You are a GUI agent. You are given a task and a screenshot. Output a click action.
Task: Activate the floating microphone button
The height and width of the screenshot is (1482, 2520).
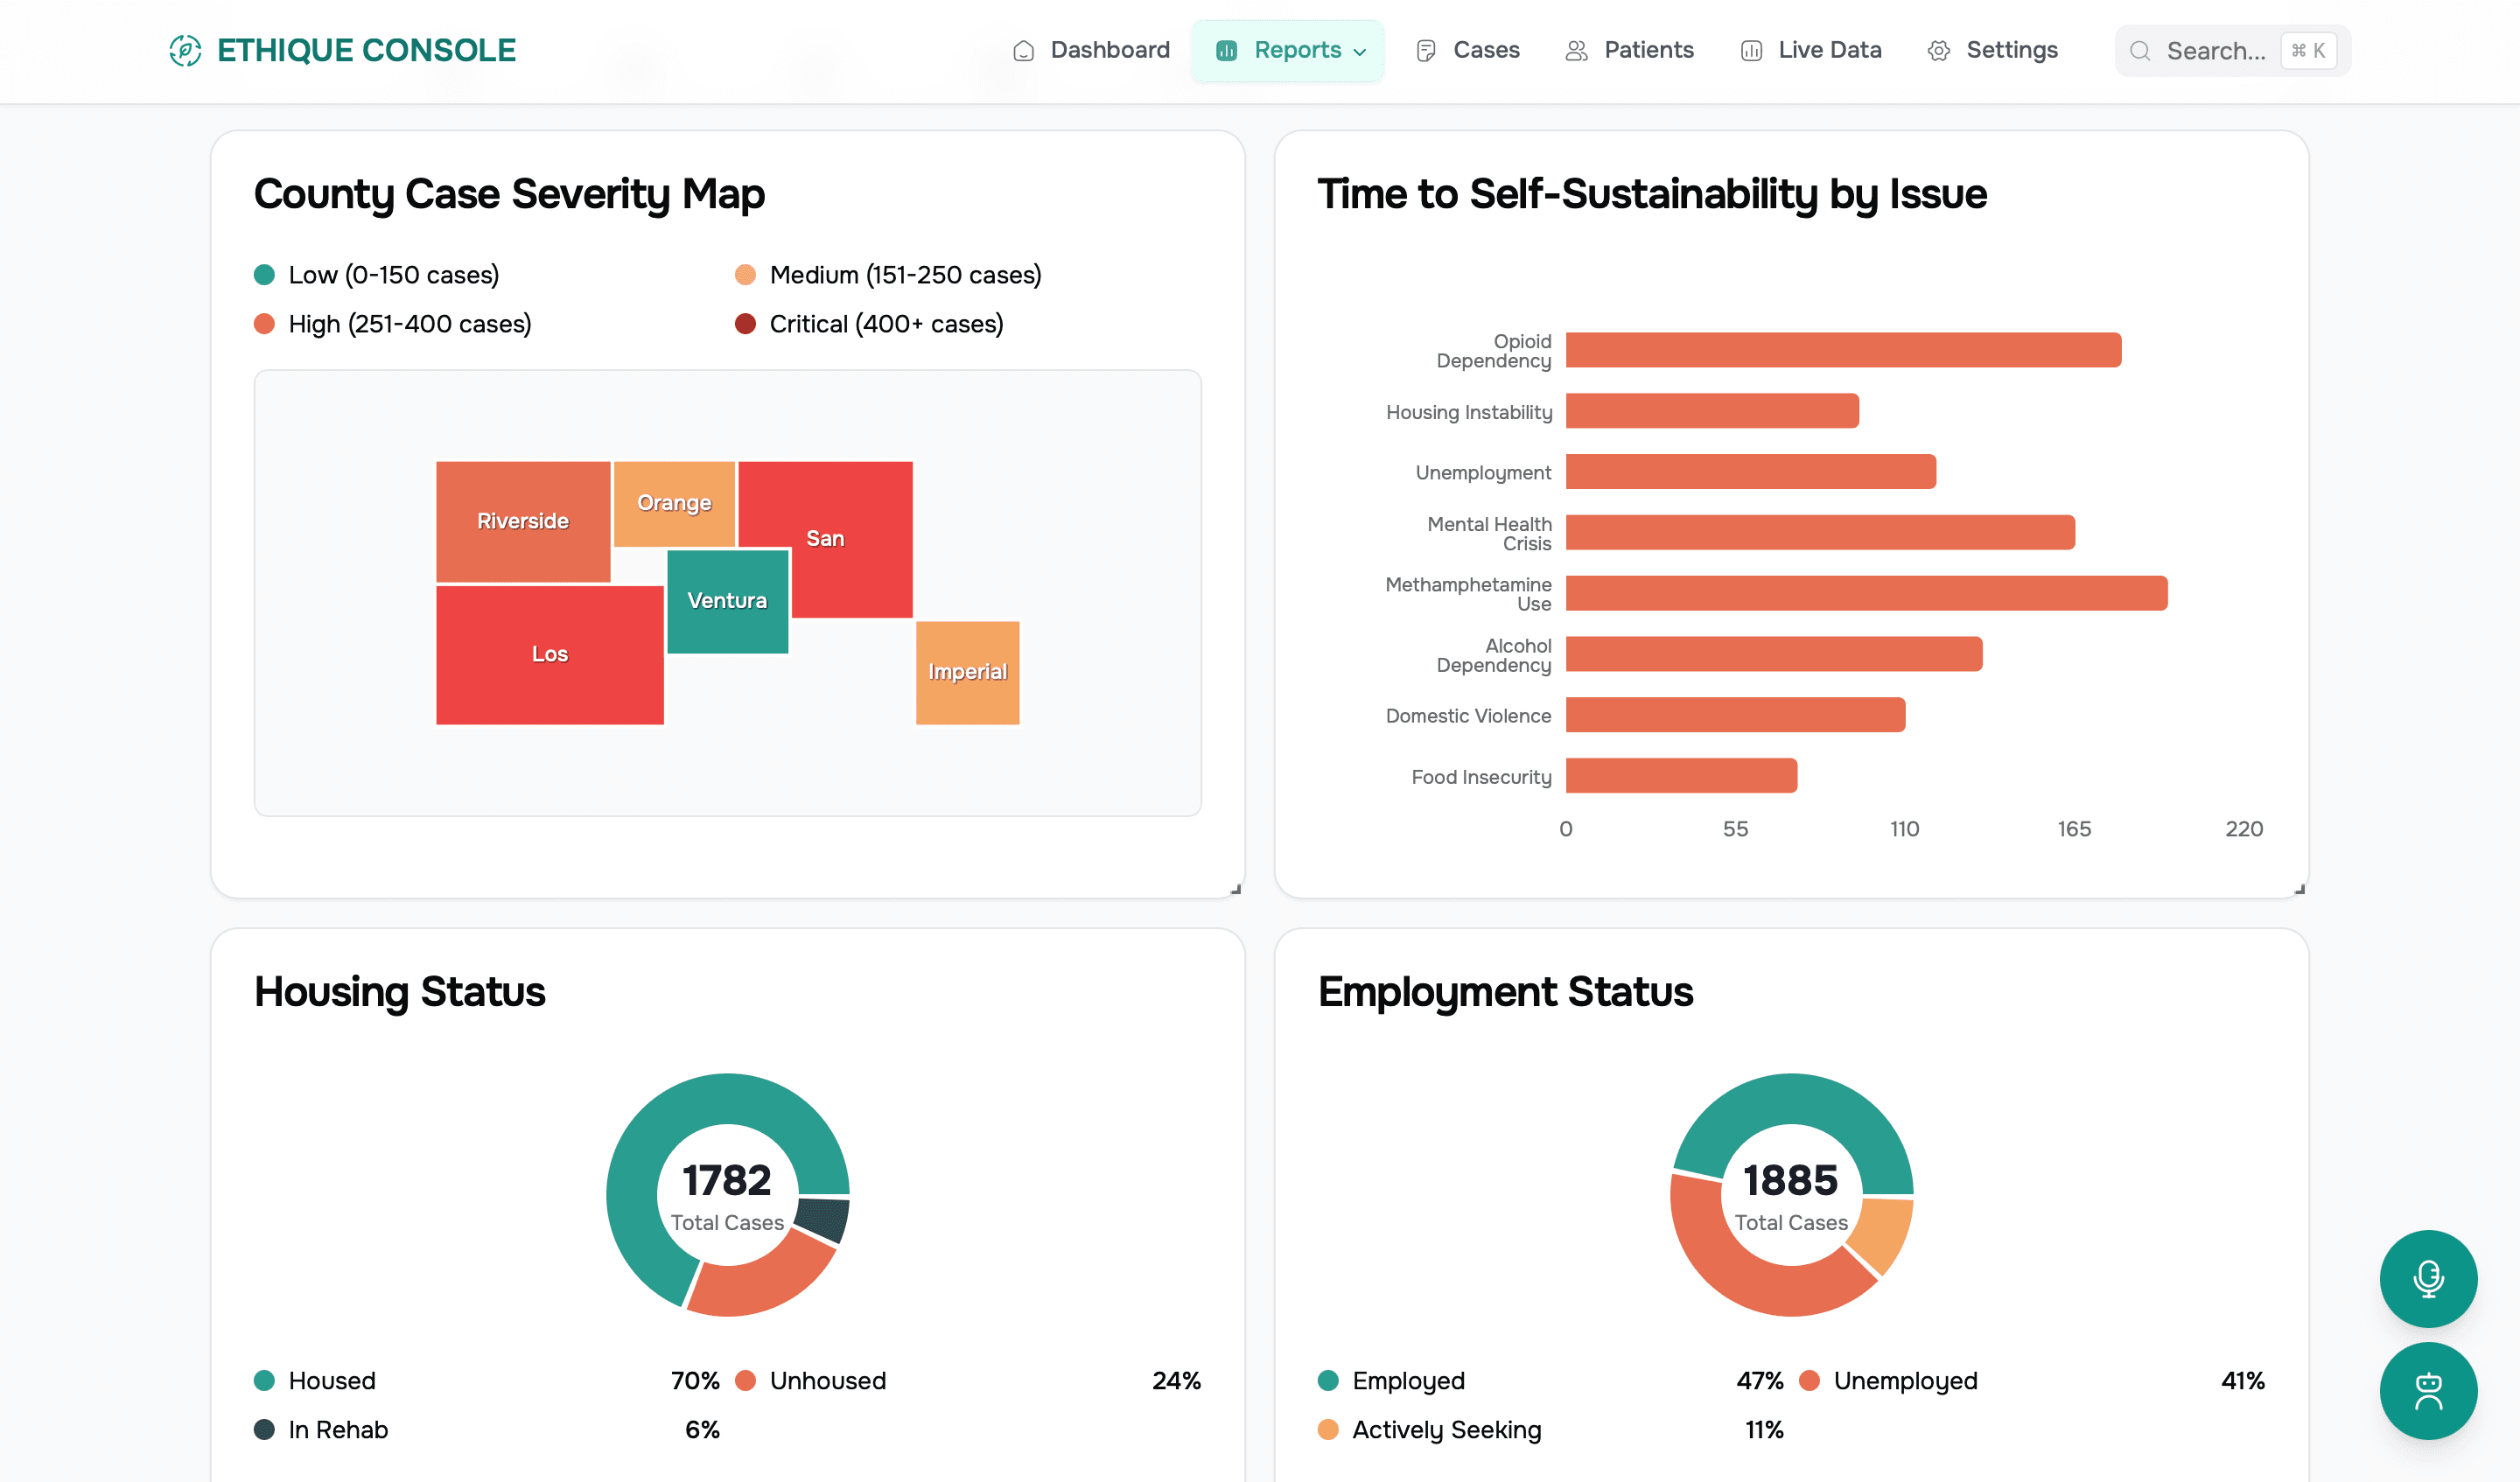(2429, 1280)
